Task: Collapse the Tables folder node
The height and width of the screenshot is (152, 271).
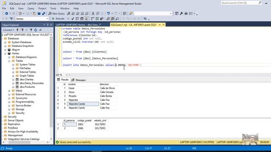Action: point(9,61)
